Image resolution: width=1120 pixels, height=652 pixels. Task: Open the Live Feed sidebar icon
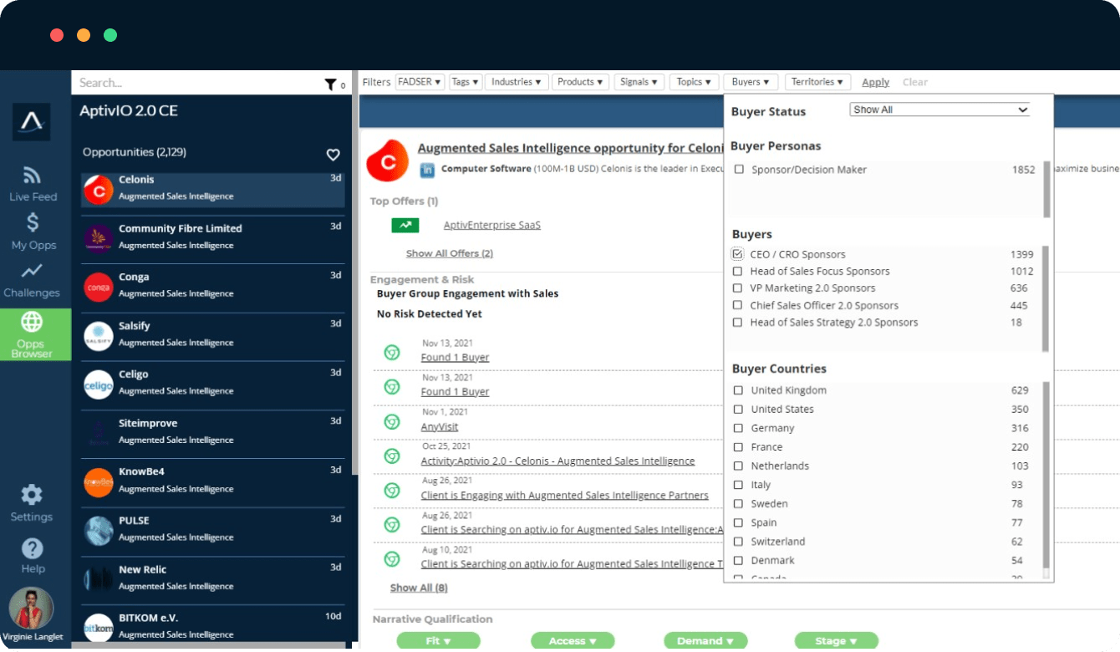coord(32,176)
